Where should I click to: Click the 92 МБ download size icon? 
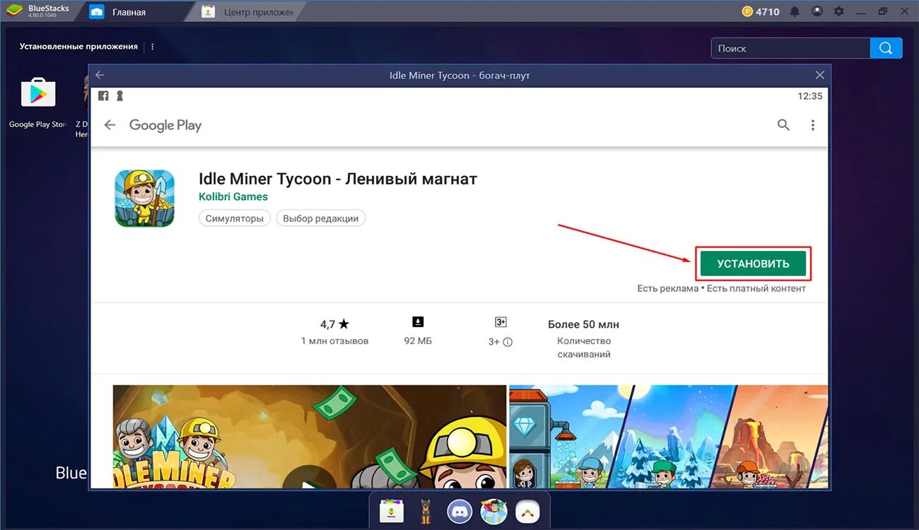click(x=418, y=322)
